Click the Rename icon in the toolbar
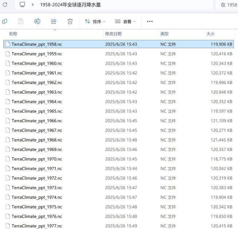The height and width of the screenshot is (229, 238). click(37, 22)
